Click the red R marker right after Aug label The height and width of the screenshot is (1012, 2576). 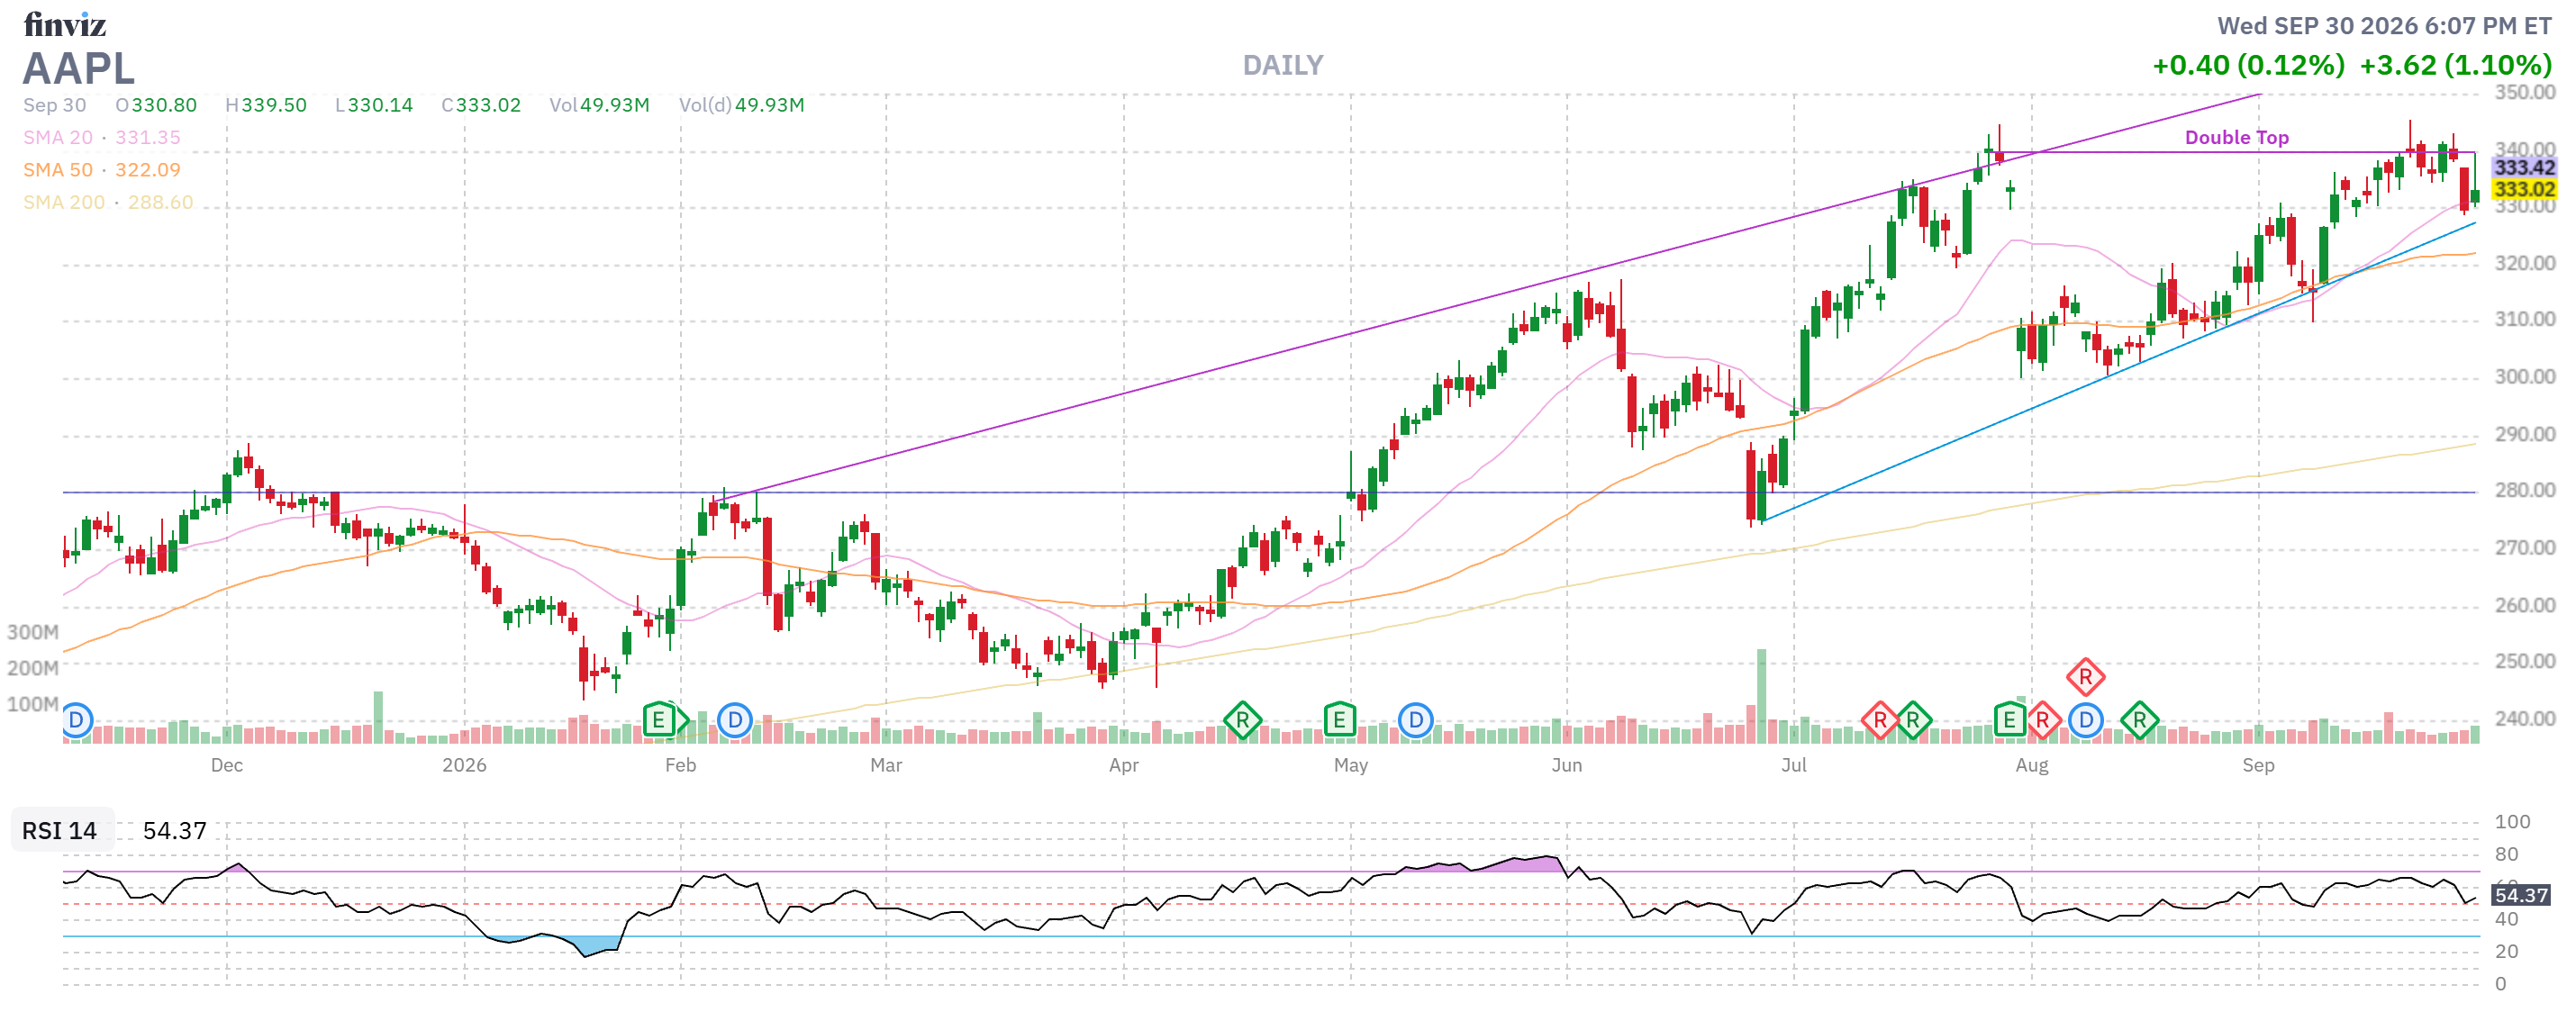pyautogui.click(x=2042, y=720)
